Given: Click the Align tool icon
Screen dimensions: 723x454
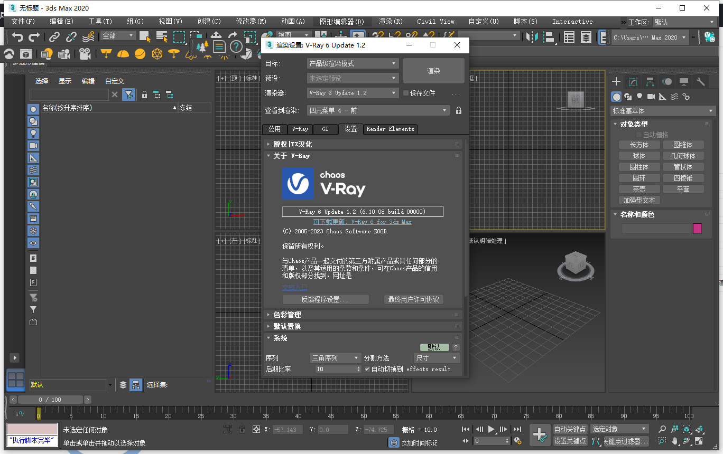Looking at the screenshot, I should tap(550, 37).
